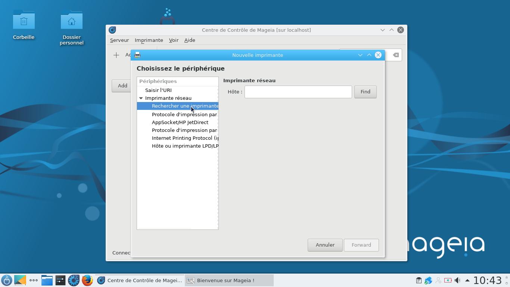Viewport: 510px width, 287px height.
Task: Click the clock showing 10:43
Action: (488, 280)
